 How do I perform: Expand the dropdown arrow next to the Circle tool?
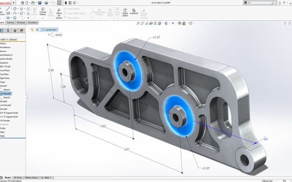pos(18,9)
